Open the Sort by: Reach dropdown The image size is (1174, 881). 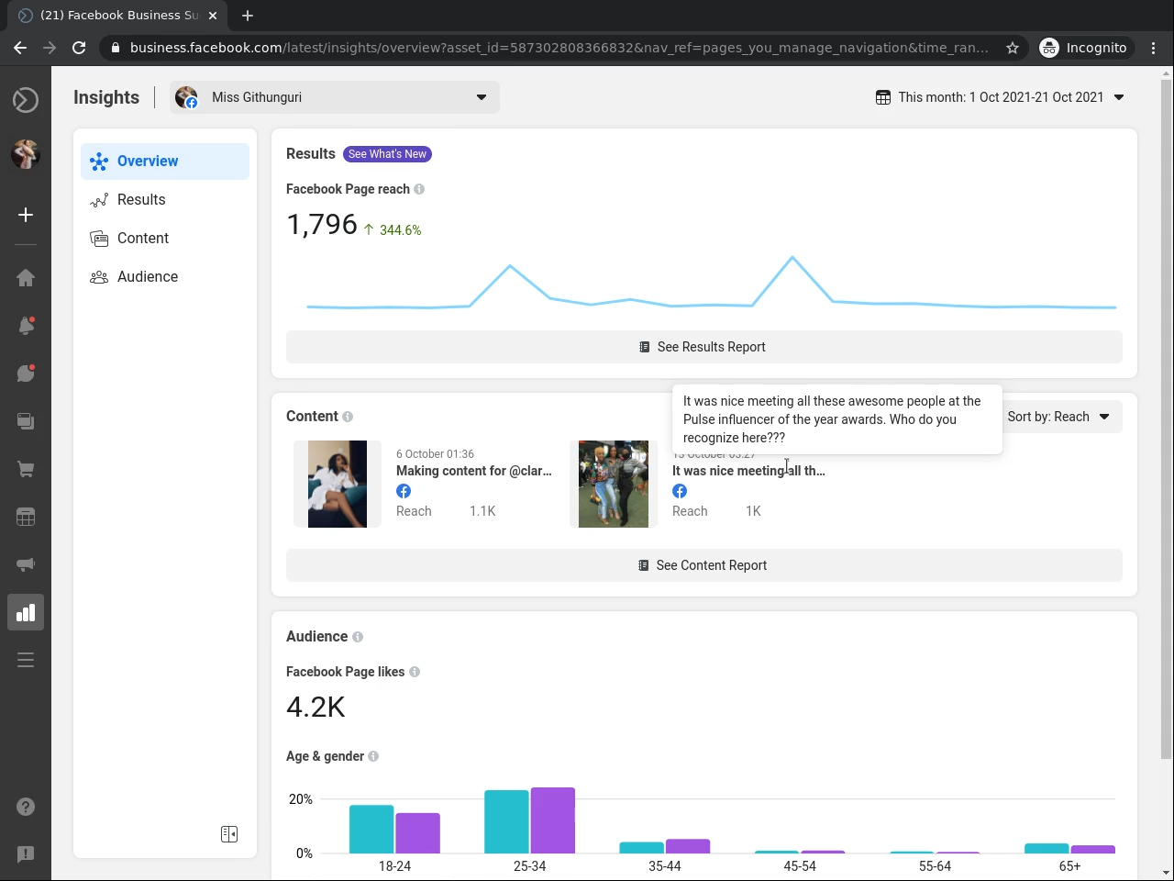coord(1058,417)
